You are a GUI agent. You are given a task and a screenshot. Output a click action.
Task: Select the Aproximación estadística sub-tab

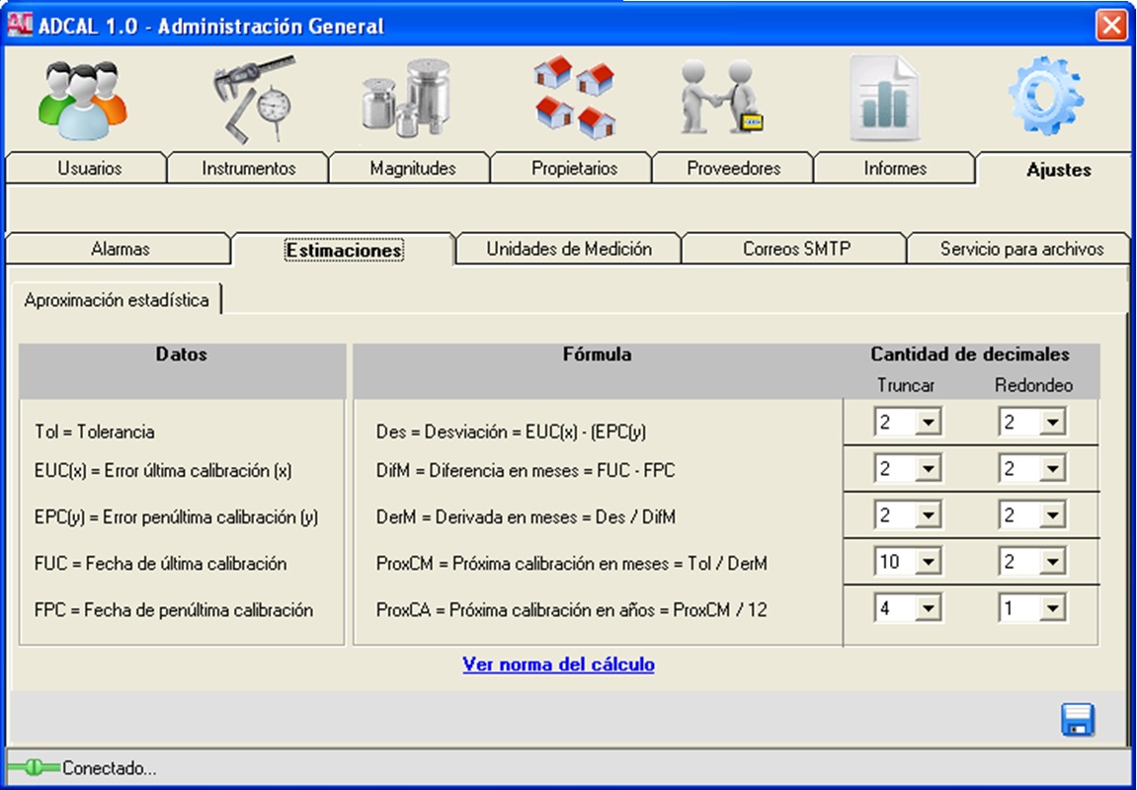pyautogui.click(x=117, y=300)
